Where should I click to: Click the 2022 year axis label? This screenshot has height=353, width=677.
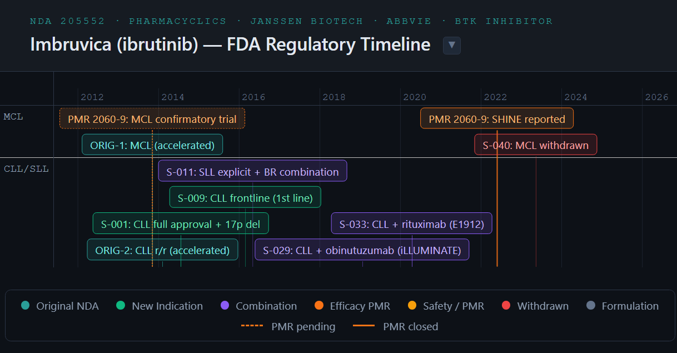(x=495, y=97)
